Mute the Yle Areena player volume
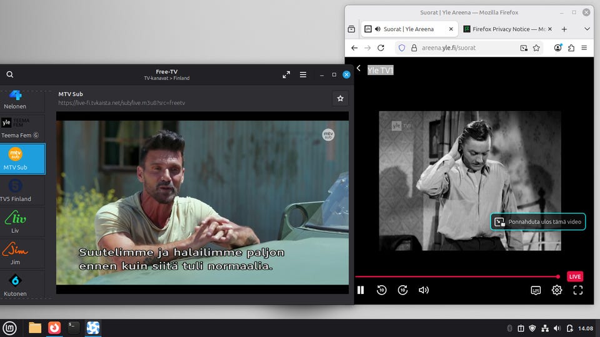Image resolution: width=600 pixels, height=337 pixels. coord(424,290)
